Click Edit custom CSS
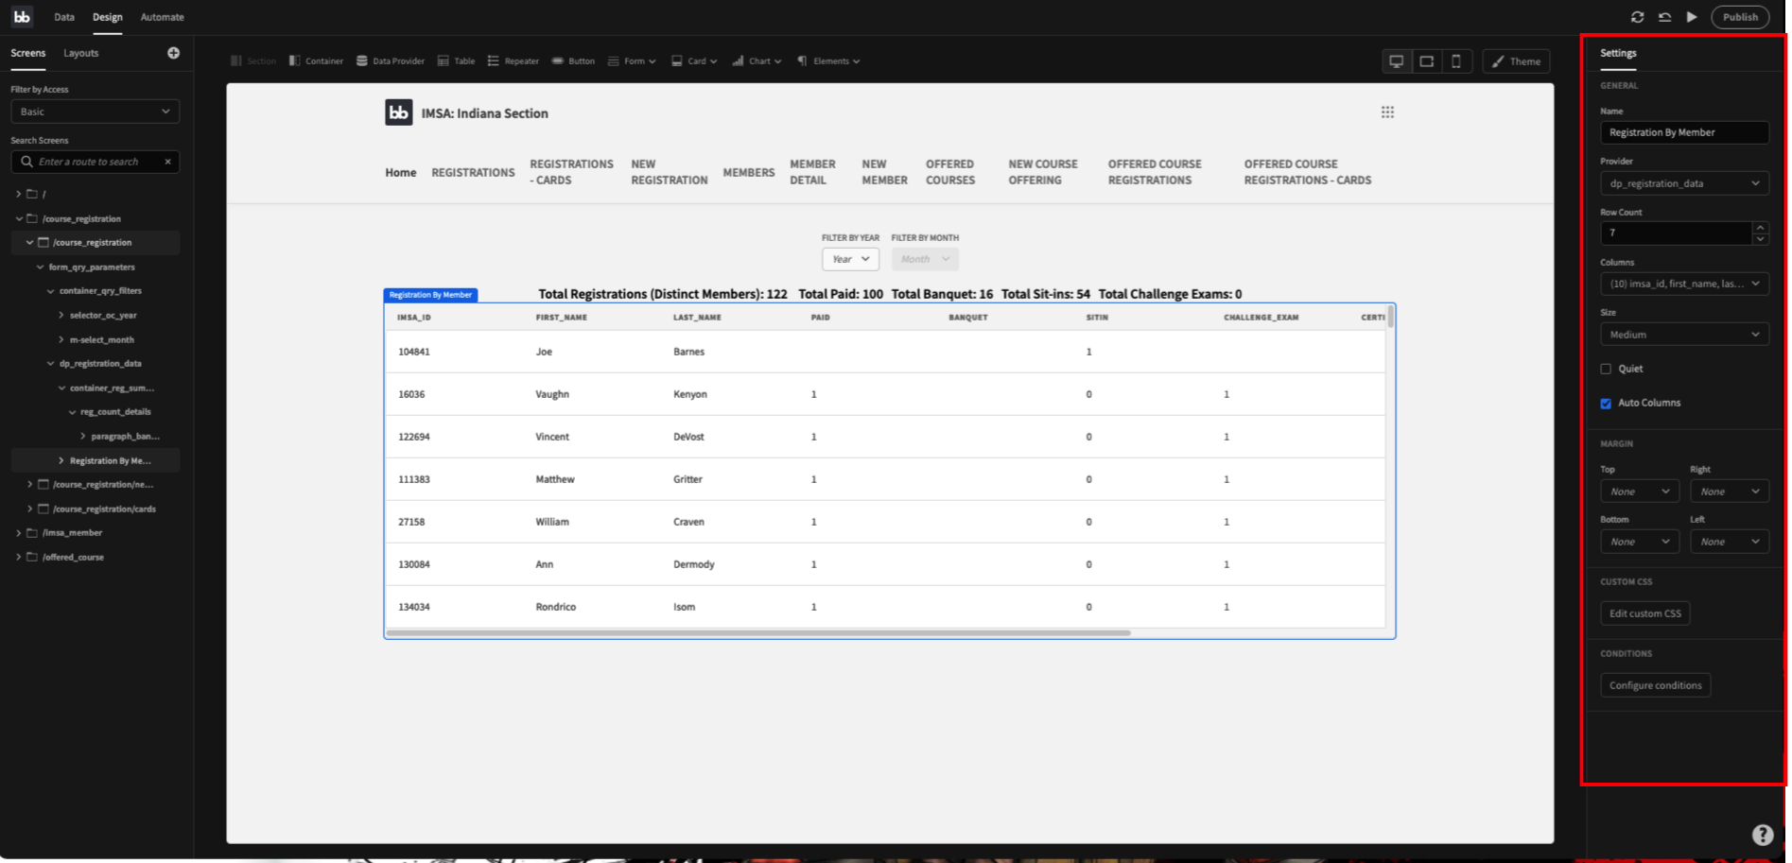The width and height of the screenshot is (1792, 863). [x=1644, y=613]
